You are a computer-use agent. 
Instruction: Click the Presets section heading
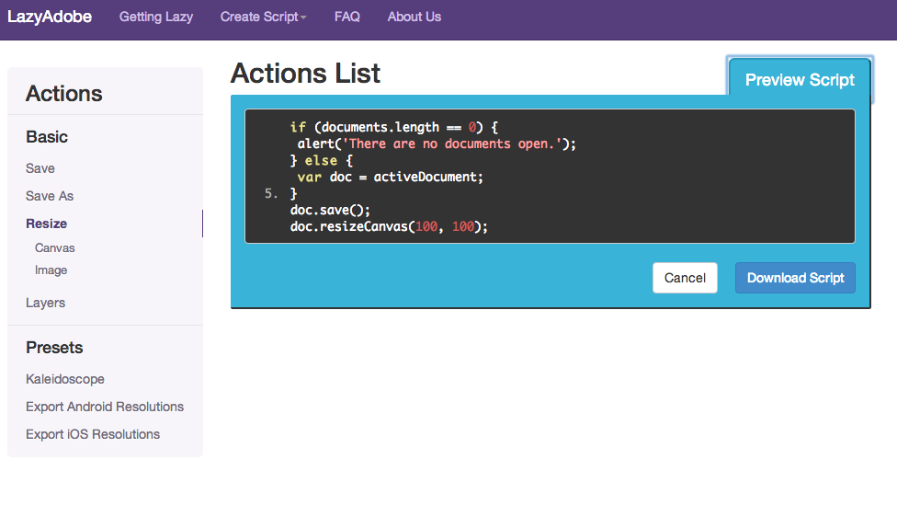pyautogui.click(x=54, y=348)
